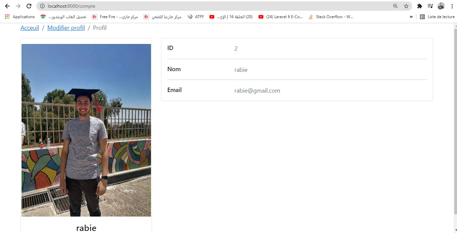View site information icon beside localhost URL
This screenshot has width=457, height=233.
pyautogui.click(x=42, y=6)
